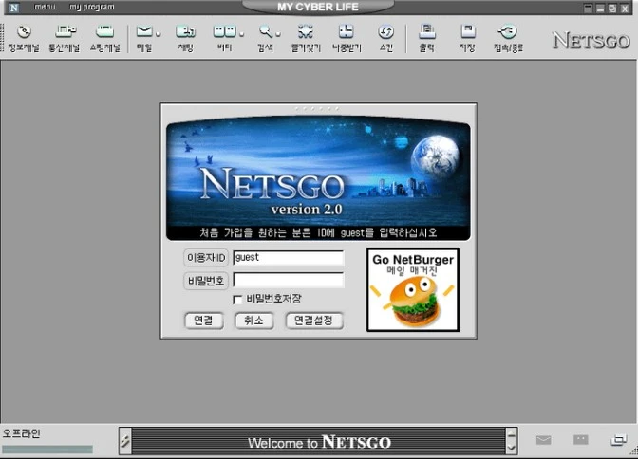Click the progress bar under 오프라인

[47, 450]
